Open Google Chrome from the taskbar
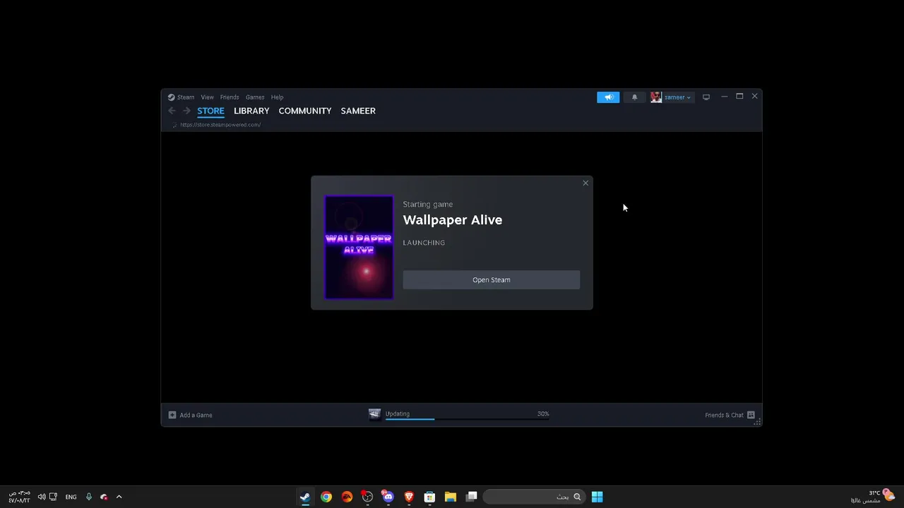Image resolution: width=904 pixels, height=508 pixels. [x=326, y=497]
